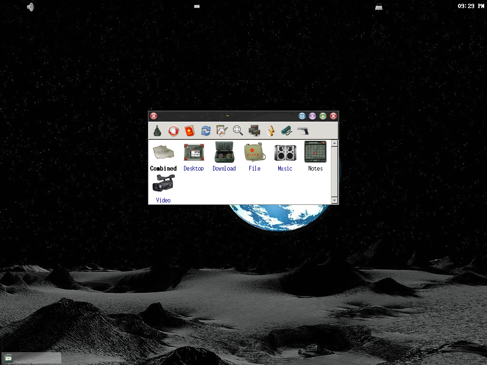Click the scrollbar up arrow
Viewport: 487px width, 365px height.
pos(334,144)
